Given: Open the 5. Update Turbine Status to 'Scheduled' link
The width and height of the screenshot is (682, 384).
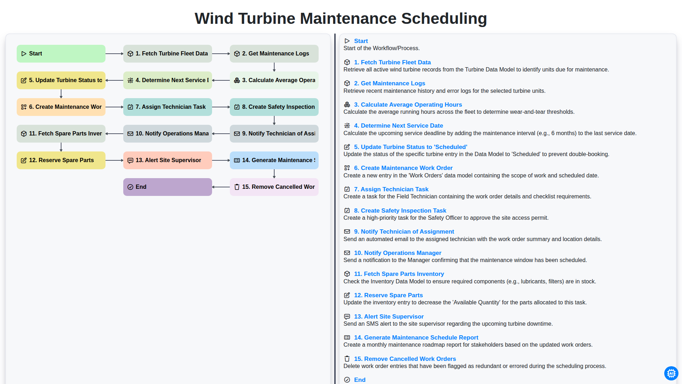Looking at the screenshot, I should click(411, 147).
